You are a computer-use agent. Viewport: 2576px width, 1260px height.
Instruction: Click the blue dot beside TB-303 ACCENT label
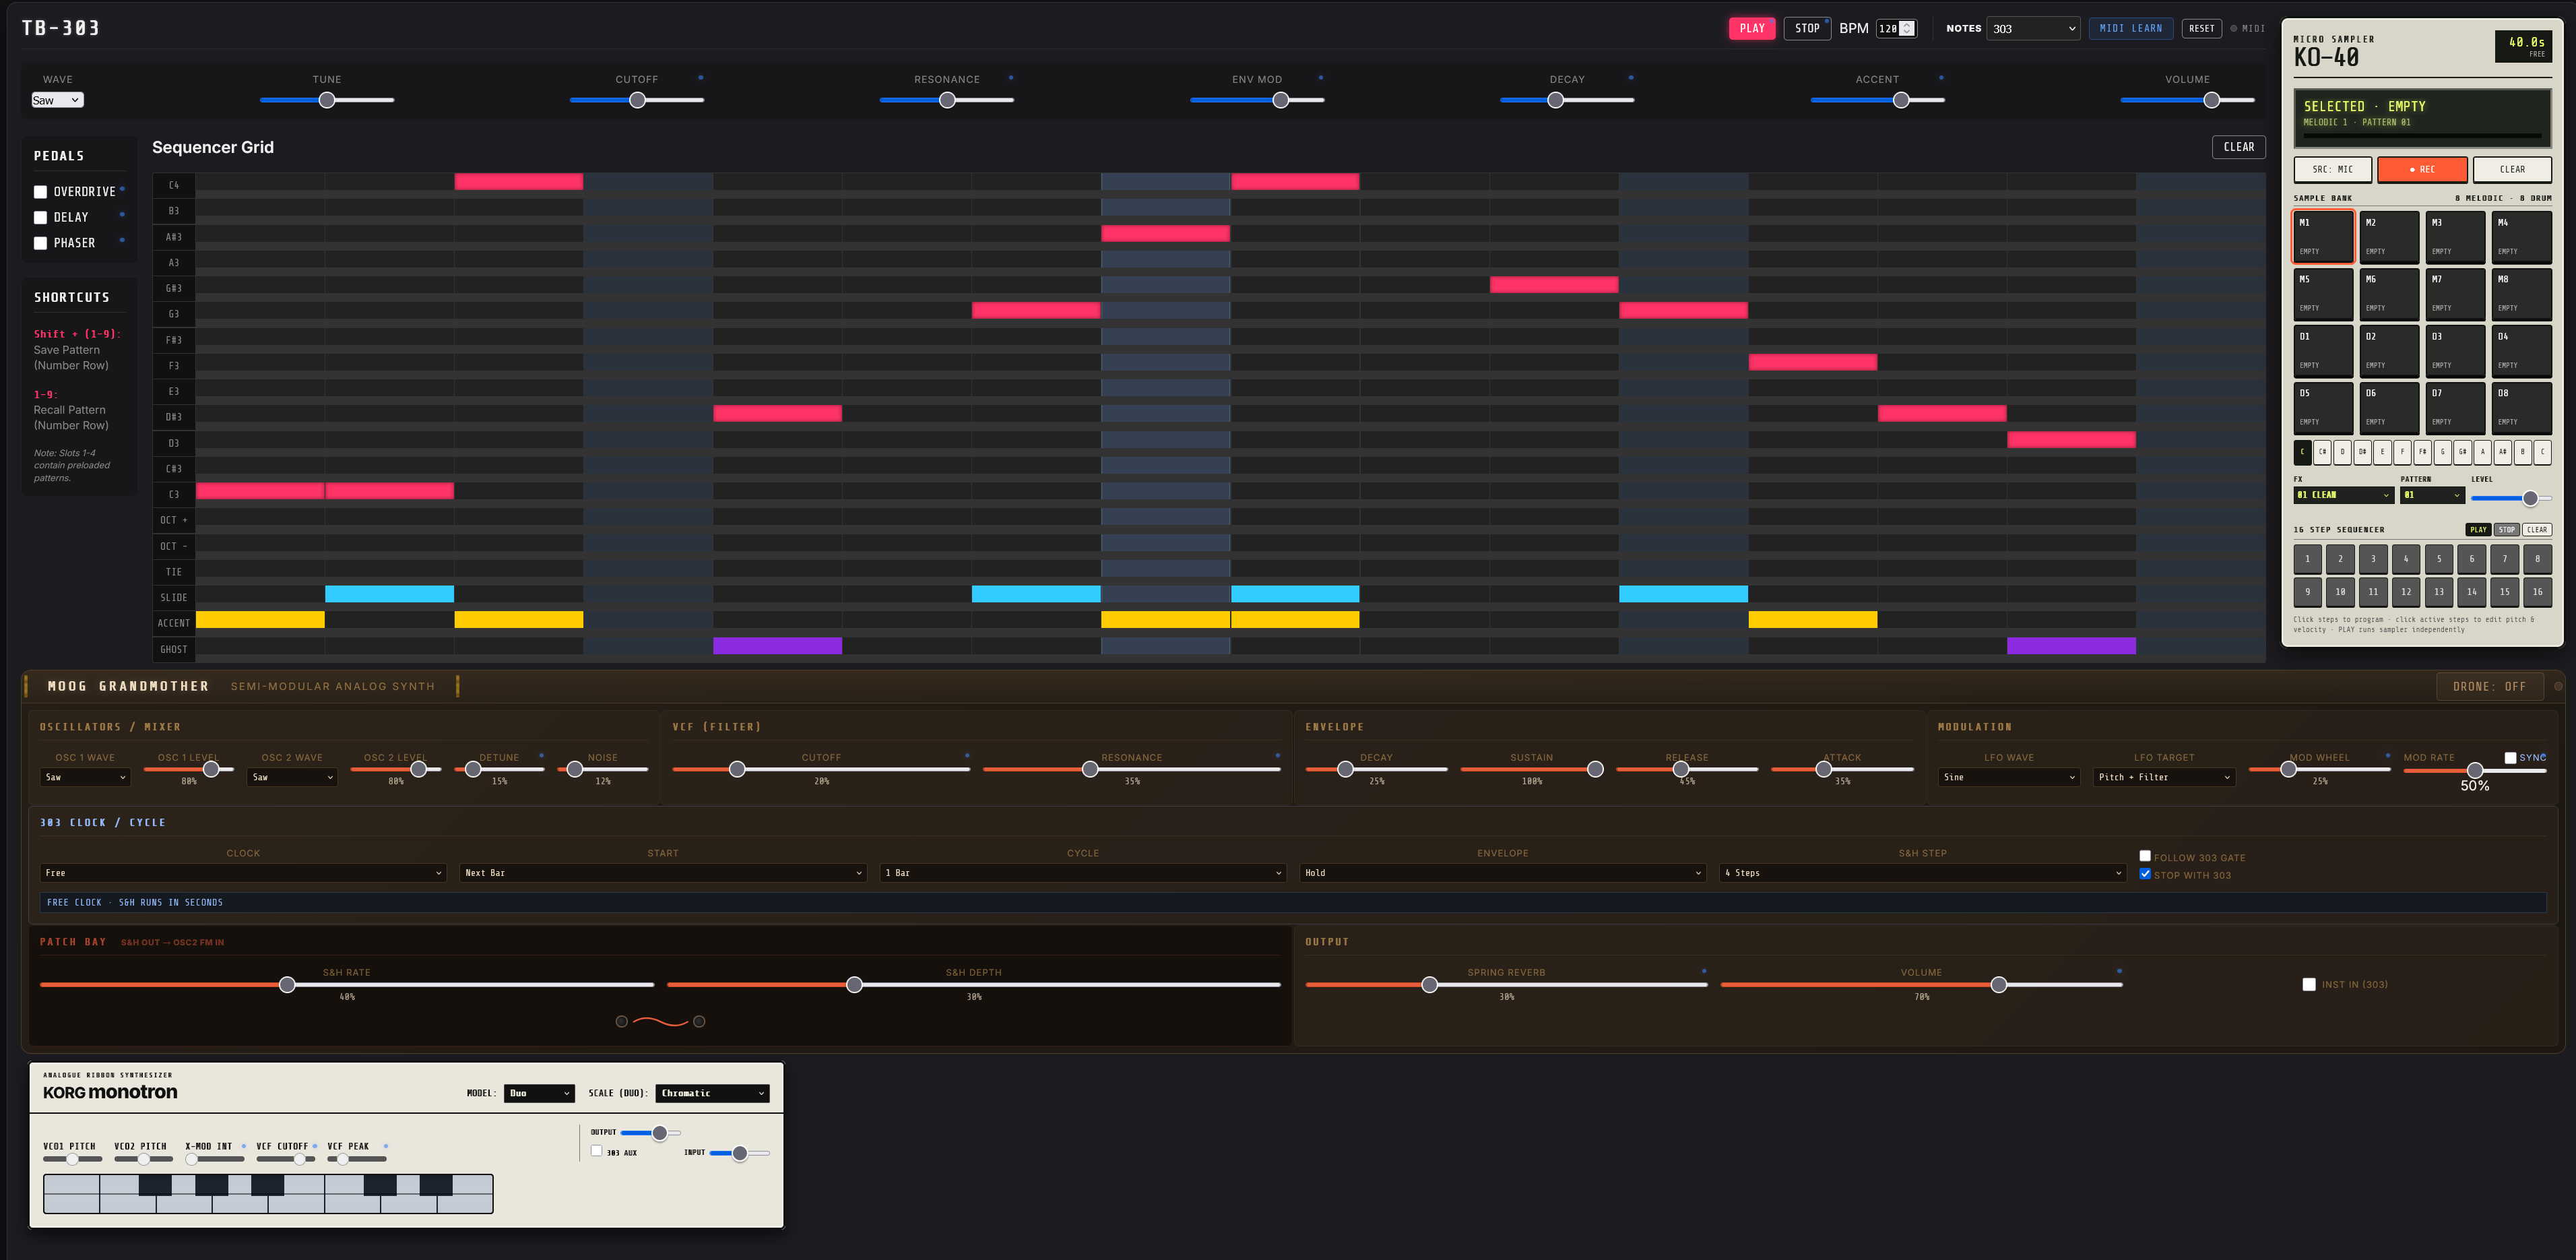[x=1941, y=77]
